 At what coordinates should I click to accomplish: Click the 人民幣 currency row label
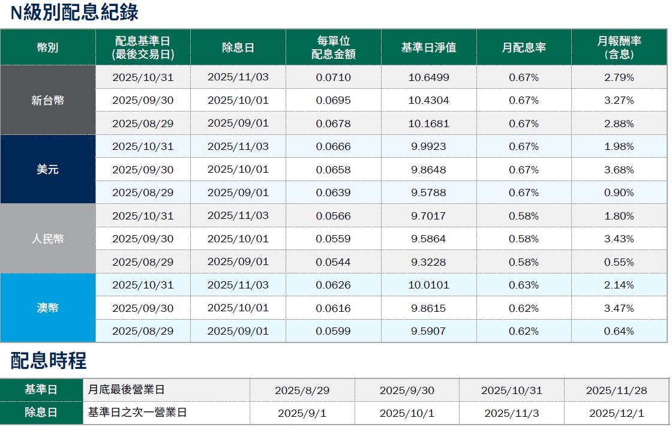coord(47,239)
